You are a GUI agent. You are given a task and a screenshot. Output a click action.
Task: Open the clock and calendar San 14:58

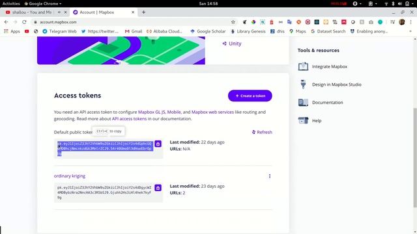point(208,3)
